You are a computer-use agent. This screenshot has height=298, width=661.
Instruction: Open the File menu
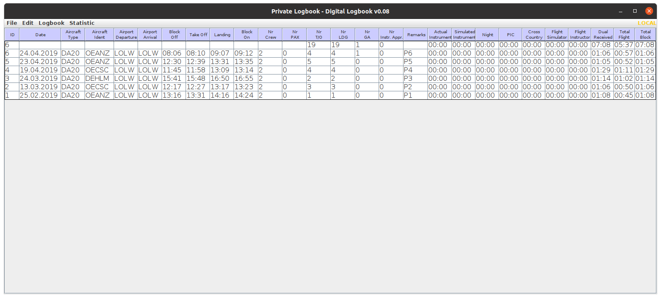[12, 23]
